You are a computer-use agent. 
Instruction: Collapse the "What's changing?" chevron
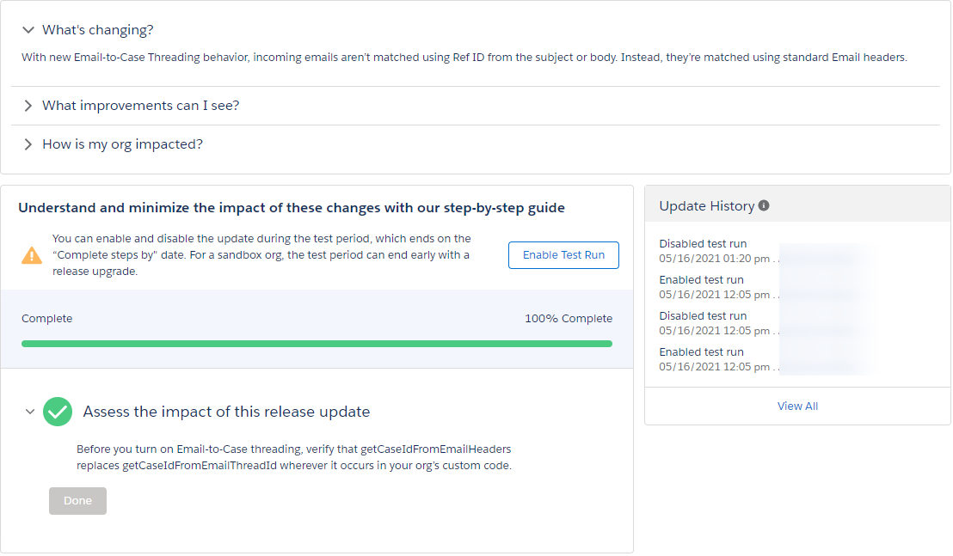[28, 30]
